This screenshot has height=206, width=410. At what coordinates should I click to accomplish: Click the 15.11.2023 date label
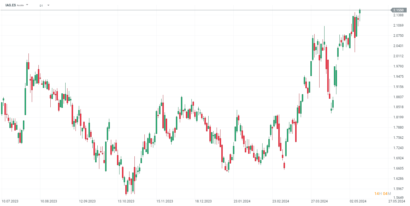coord(165,201)
